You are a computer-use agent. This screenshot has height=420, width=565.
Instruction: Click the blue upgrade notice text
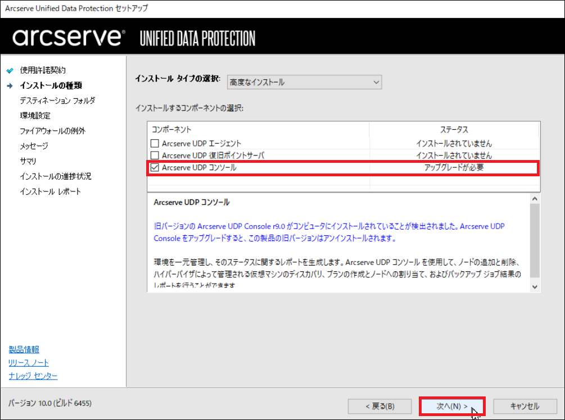click(x=329, y=232)
